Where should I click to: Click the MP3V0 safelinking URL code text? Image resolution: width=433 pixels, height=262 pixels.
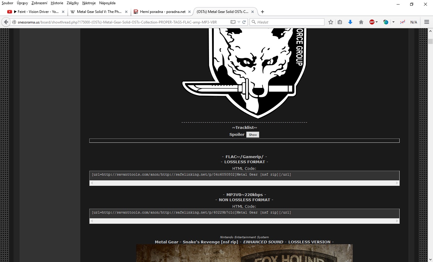[191, 213]
